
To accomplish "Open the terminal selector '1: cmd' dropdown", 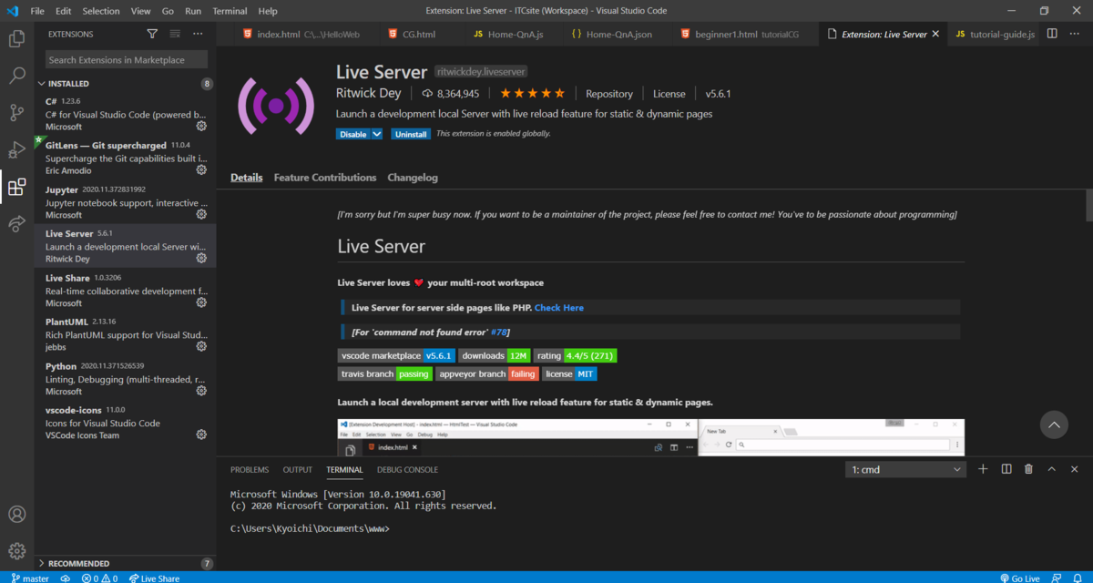I will pos(905,469).
